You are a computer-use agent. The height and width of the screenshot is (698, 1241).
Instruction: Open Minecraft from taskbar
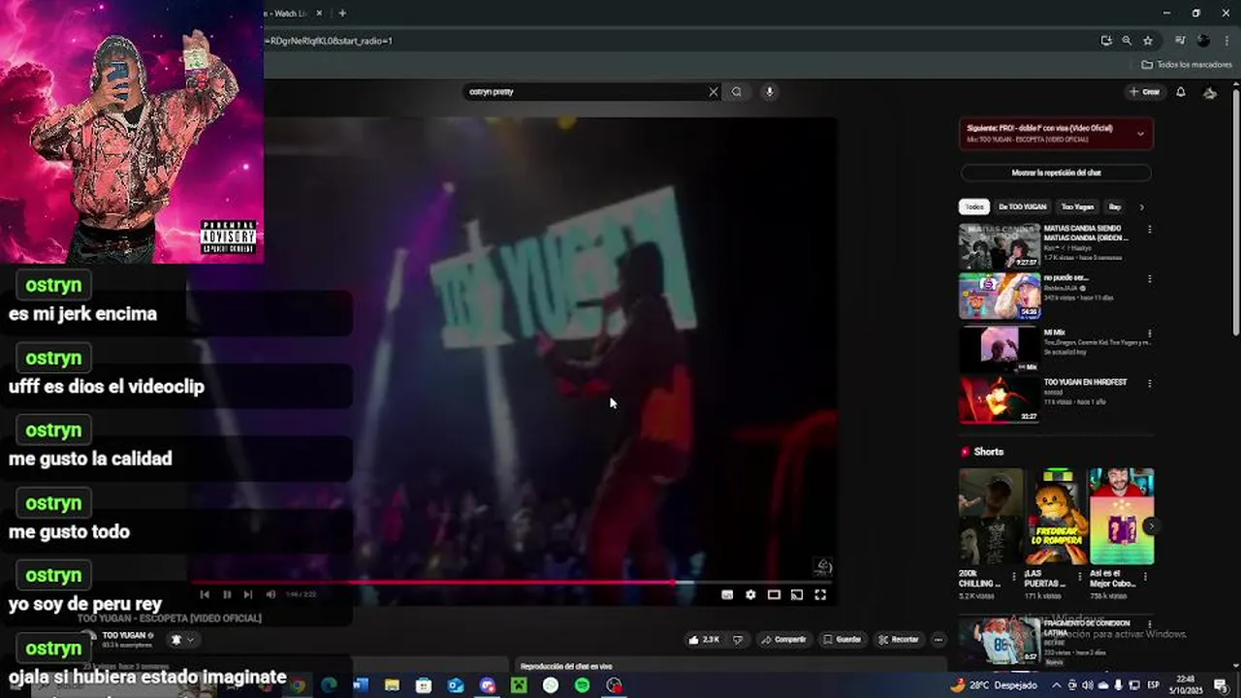519,685
